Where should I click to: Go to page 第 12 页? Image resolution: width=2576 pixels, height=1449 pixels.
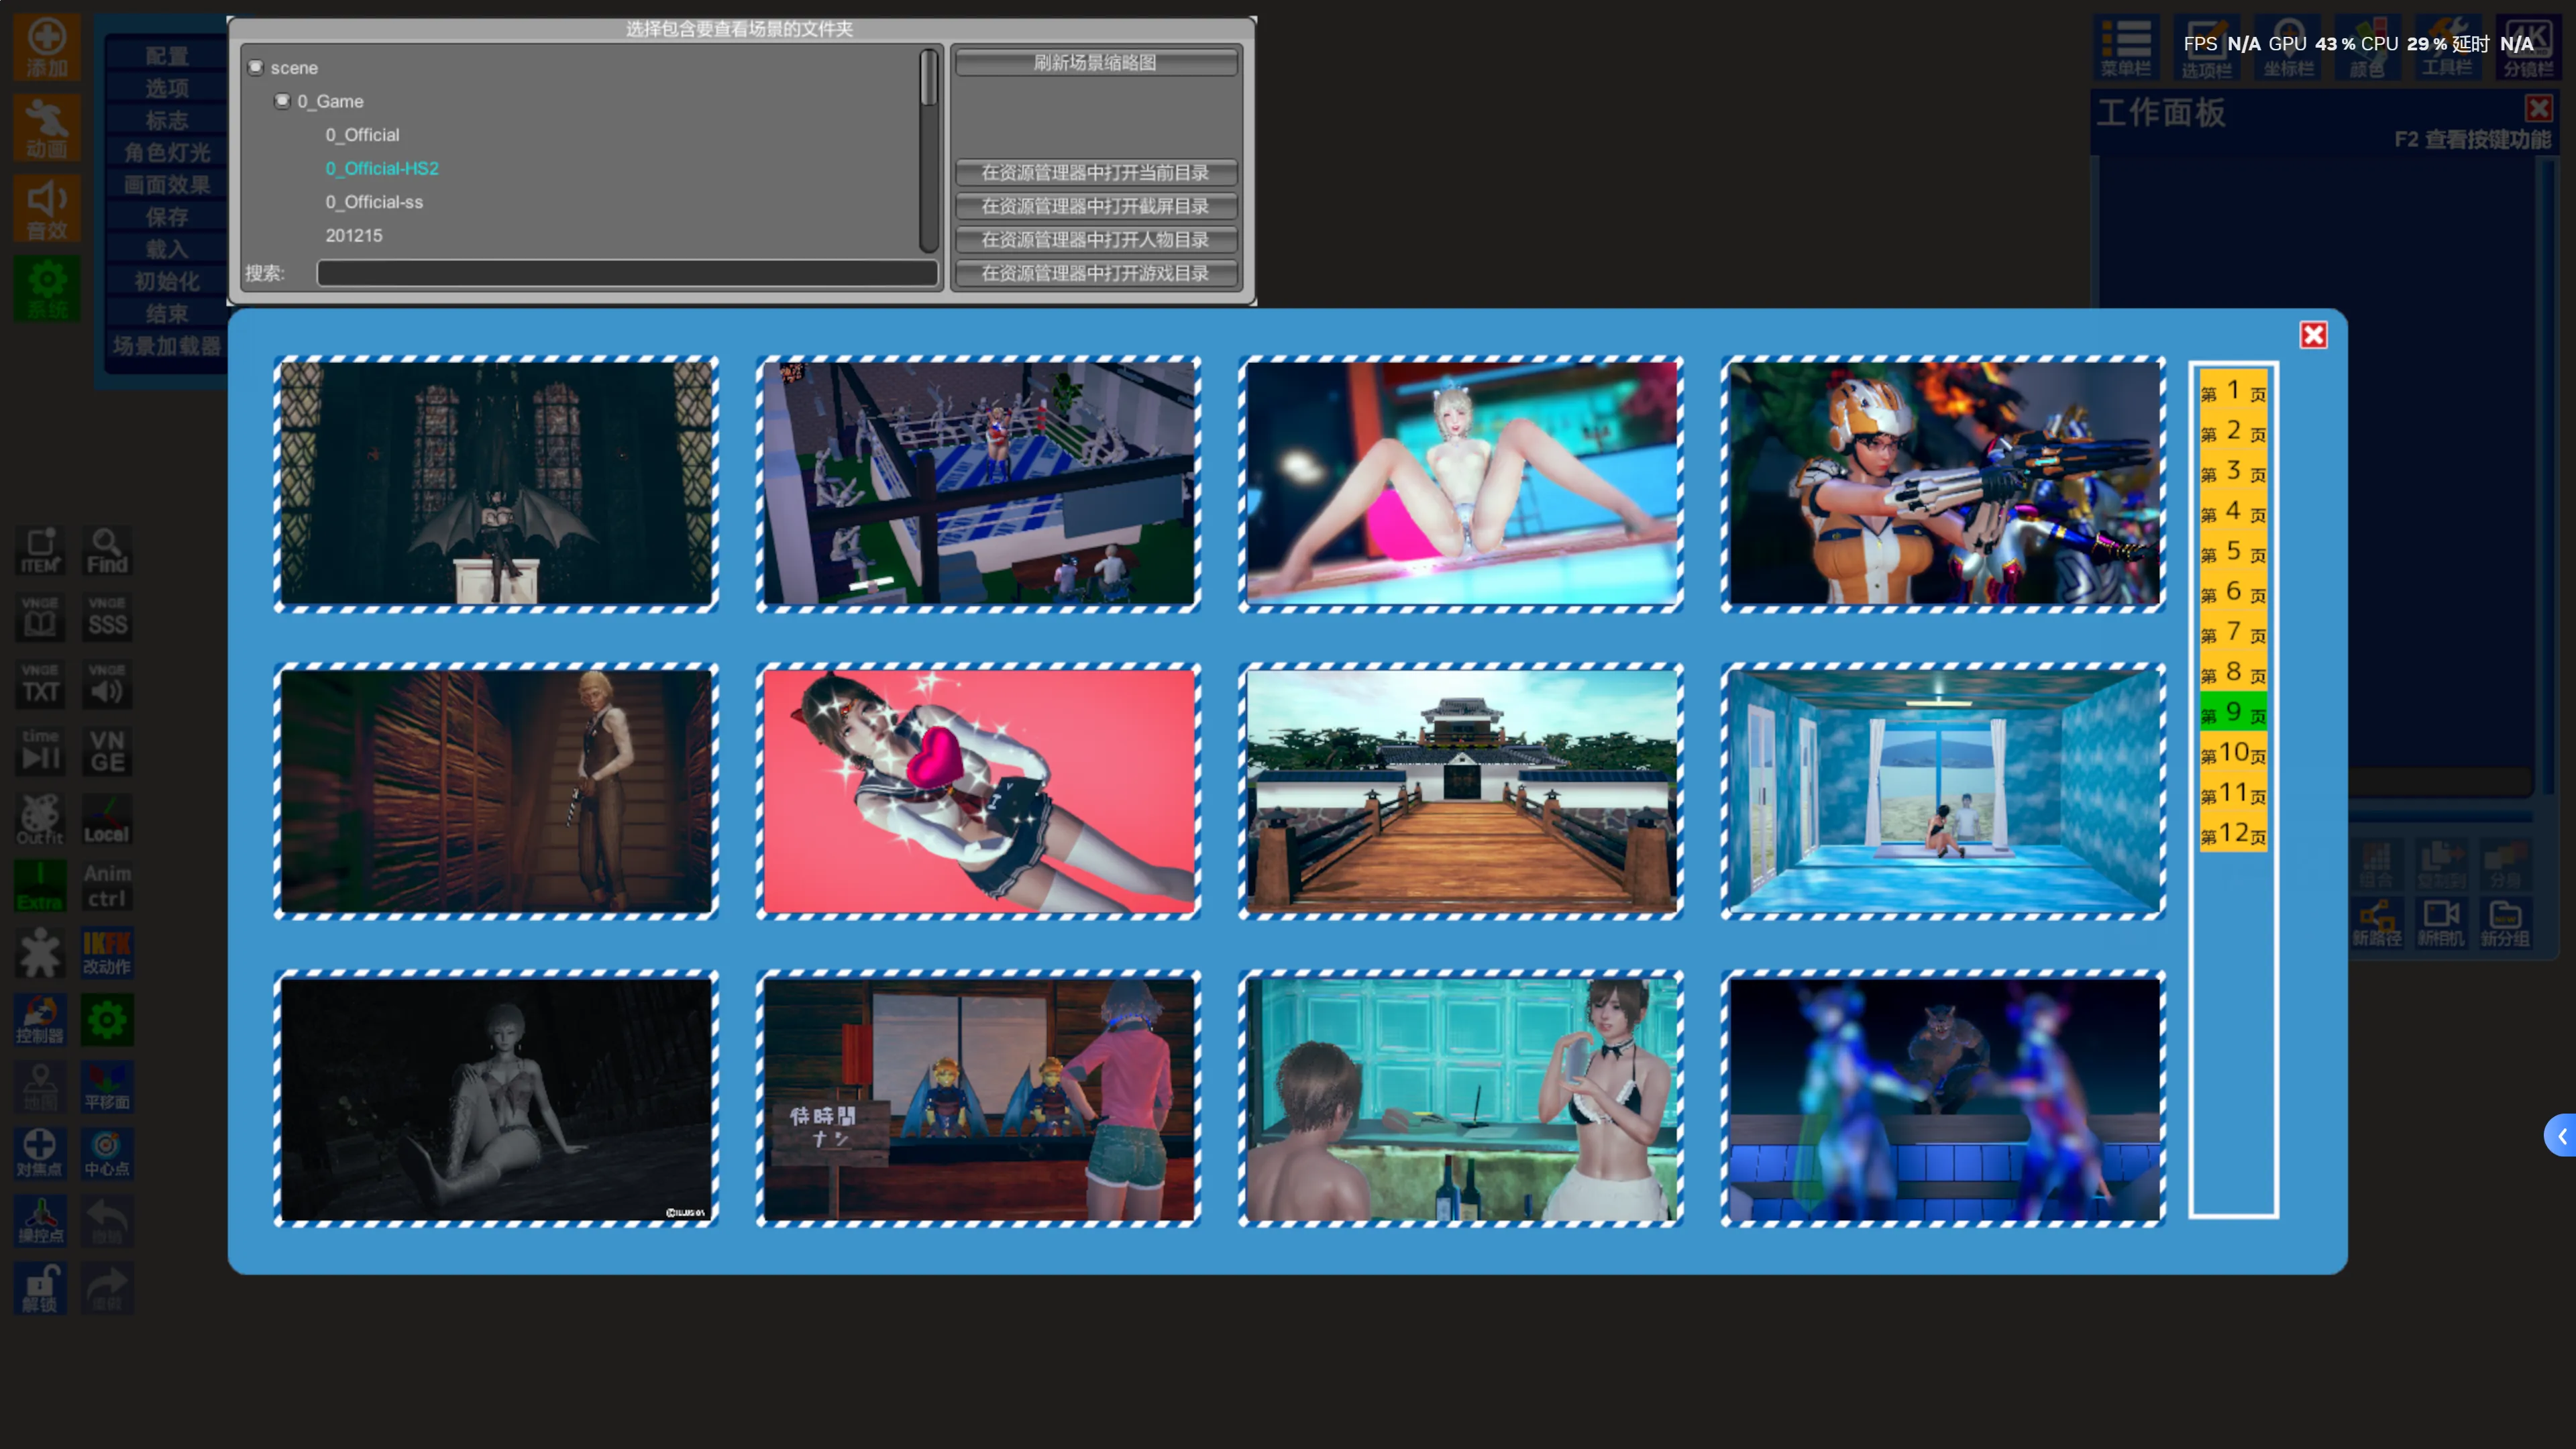coord(2233,833)
